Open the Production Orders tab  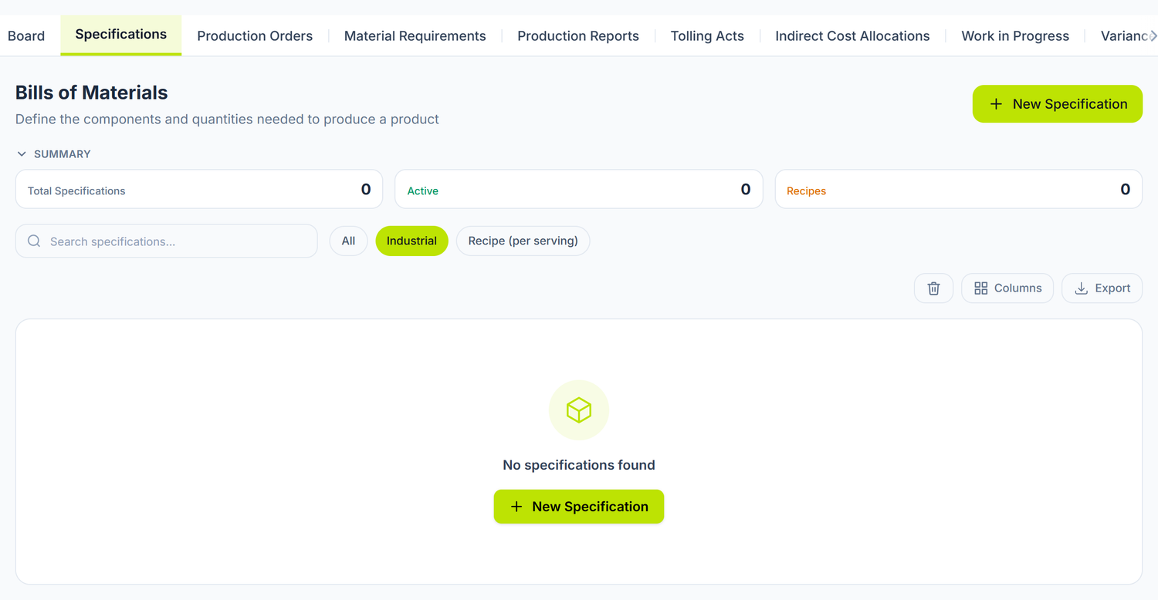coord(255,35)
